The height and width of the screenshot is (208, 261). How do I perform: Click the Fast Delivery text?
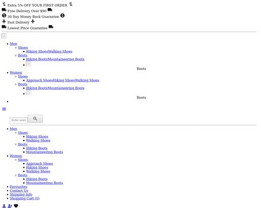(x=19, y=23)
